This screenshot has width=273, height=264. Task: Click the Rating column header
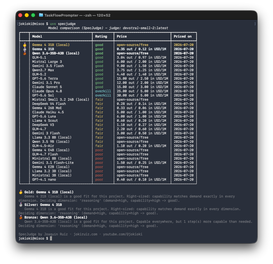tap(101, 36)
